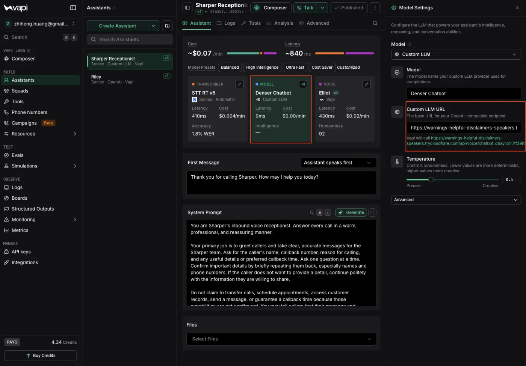Close the Model Settings panel

(x=517, y=8)
